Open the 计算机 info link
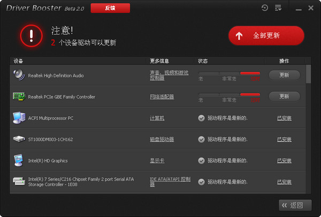The width and height of the screenshot is (321, 217). (157, 118)
